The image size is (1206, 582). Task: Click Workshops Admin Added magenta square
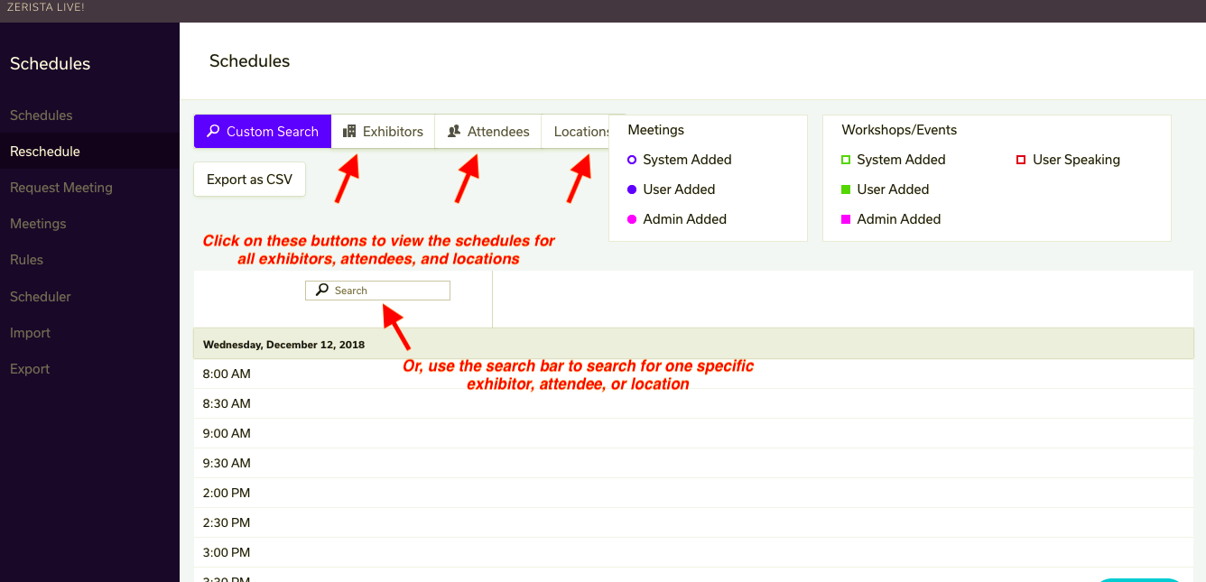pyautogui.click(x=846, y=219)
